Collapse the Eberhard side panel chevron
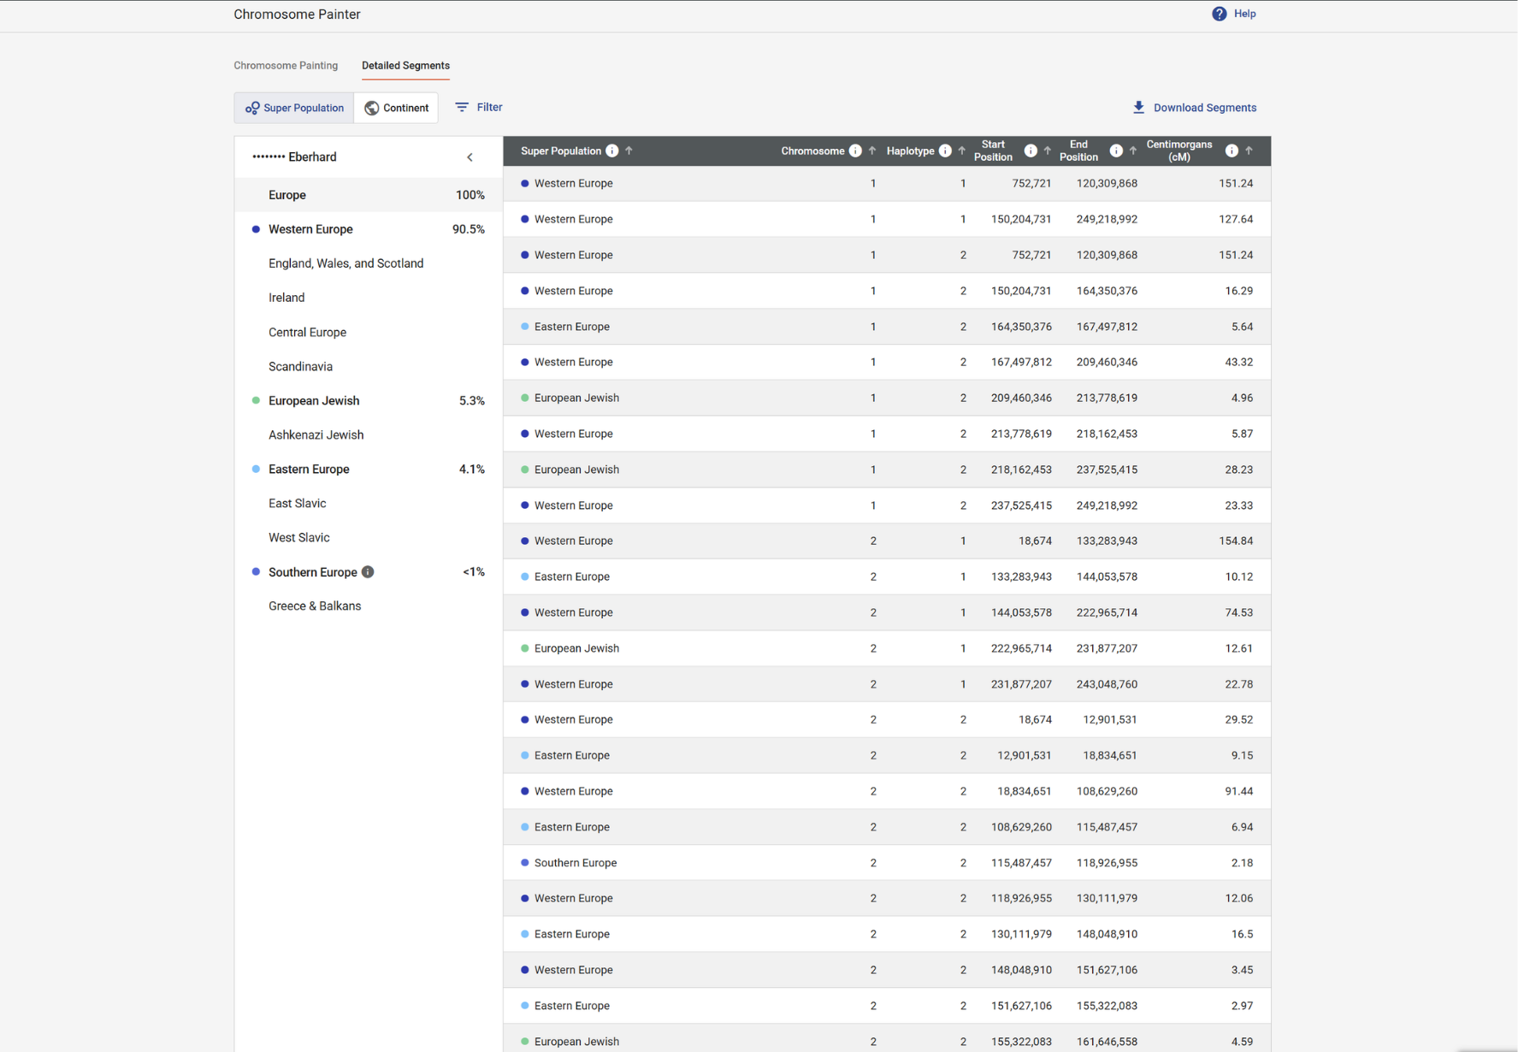 coord(470,157)
